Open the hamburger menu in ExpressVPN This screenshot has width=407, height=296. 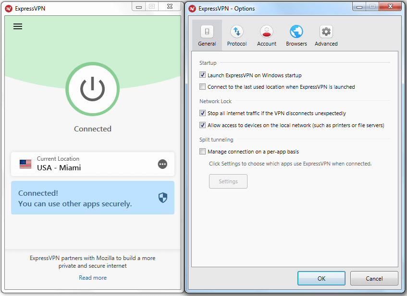(x=18, y=26)
